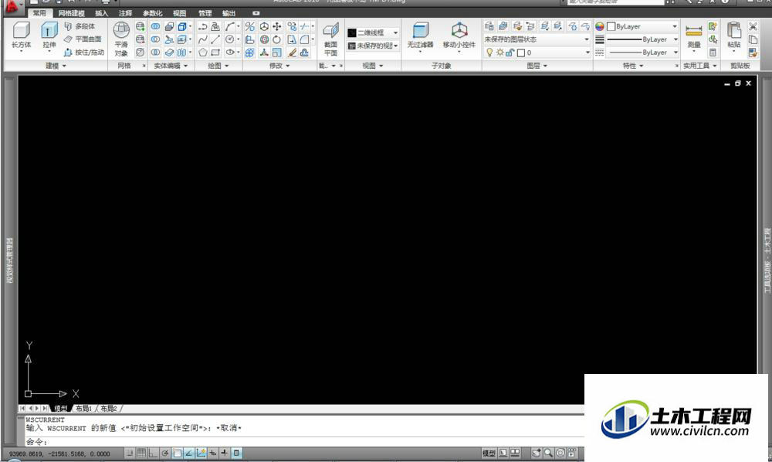Toggle polar tracking in status bar

pyautogui.click(x=165, y=453)
